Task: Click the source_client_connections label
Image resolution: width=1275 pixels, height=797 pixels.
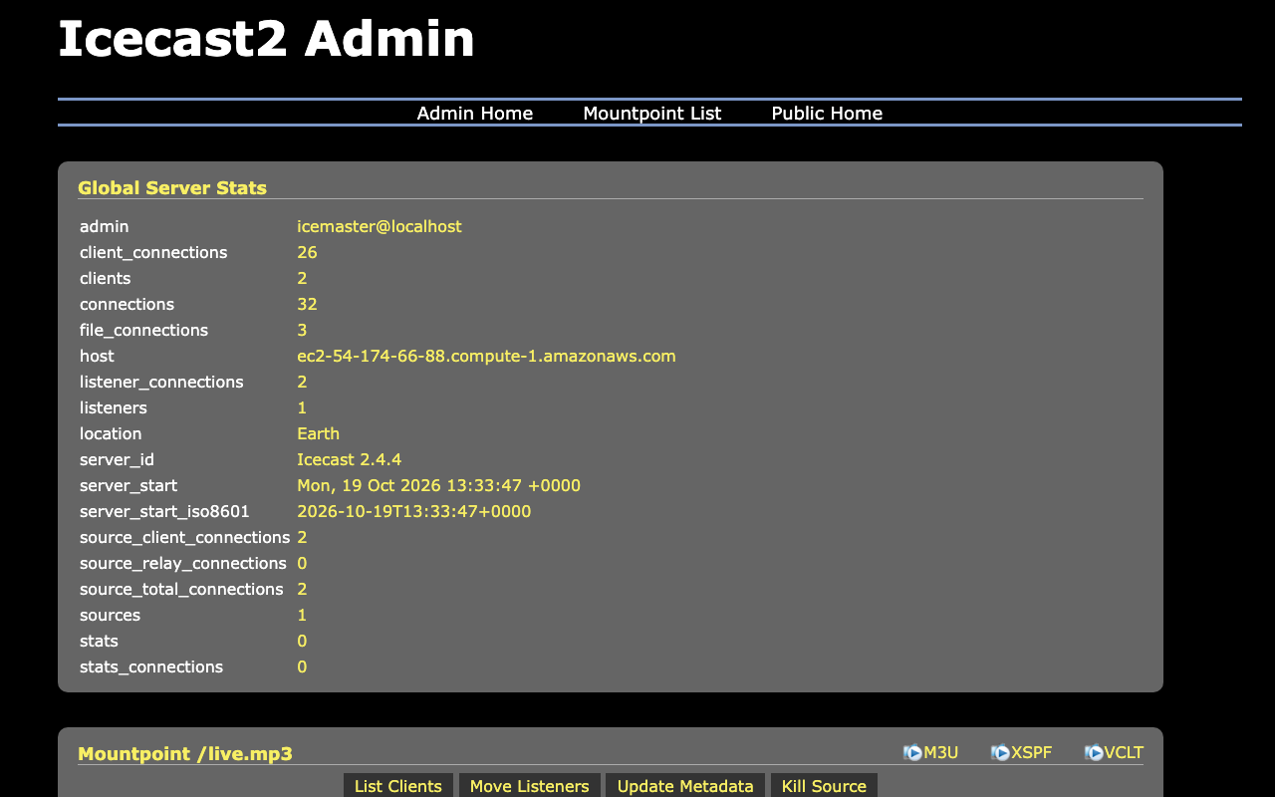Action: [185, 538]
